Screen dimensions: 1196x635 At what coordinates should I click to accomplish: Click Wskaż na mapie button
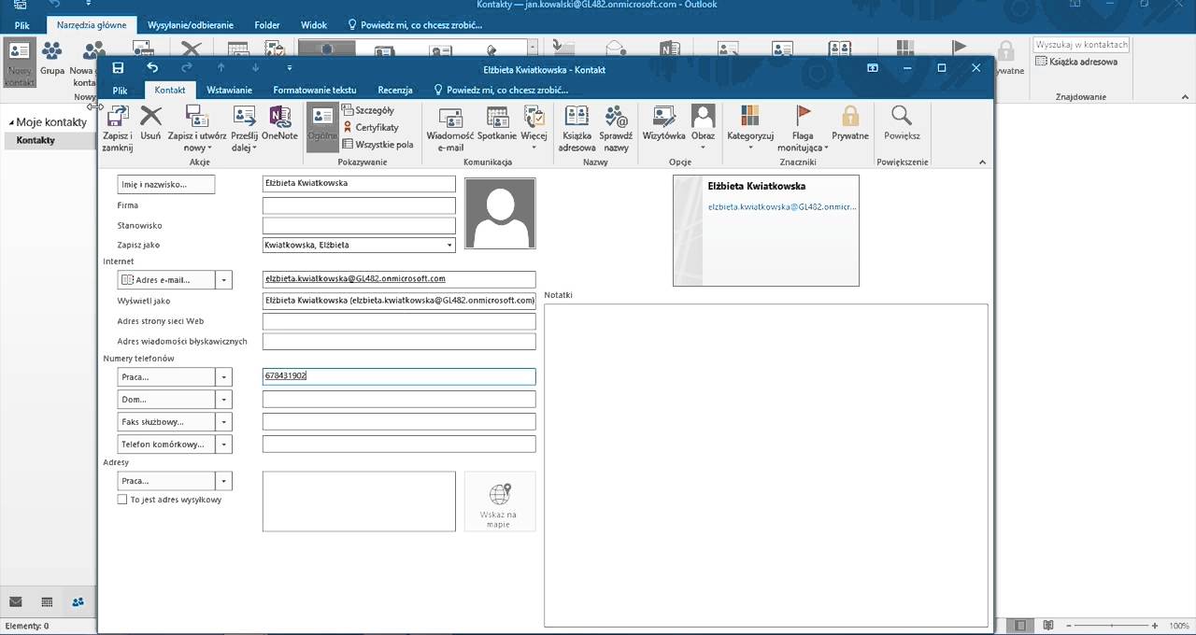coord(500,501)
